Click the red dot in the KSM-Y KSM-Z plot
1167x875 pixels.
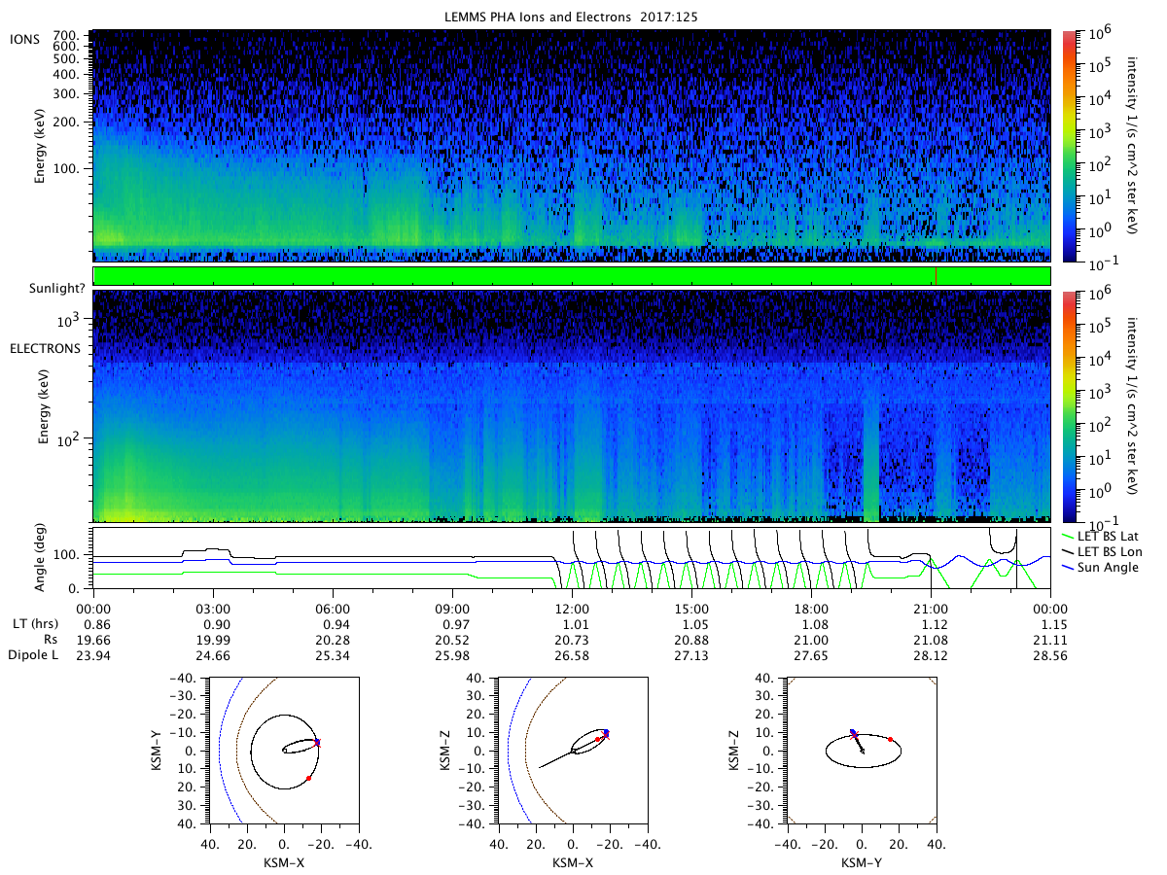point(891,740)
